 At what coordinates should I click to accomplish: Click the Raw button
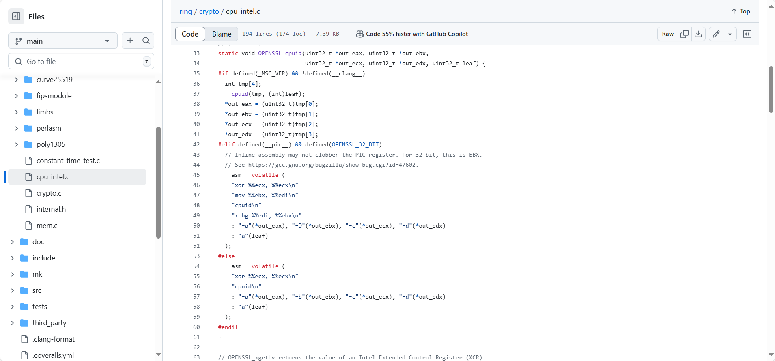(x=667, y=34)
